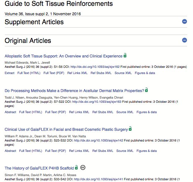Click open-access lock icon beside Alloplastic Soft Tissue Support
The height and width of the screenshot is (182, 193).
click(125, 55)
